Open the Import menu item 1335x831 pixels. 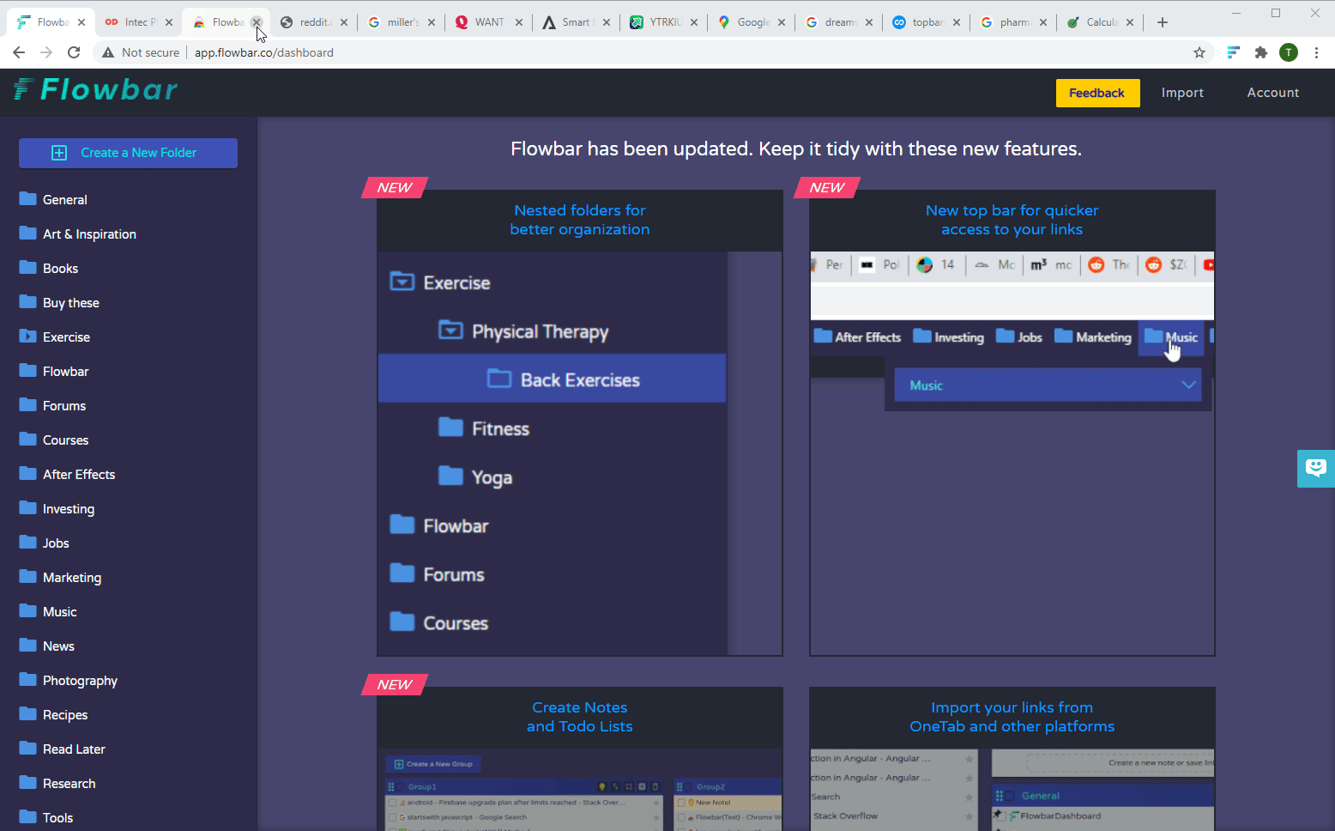[x=1182, y=93]
